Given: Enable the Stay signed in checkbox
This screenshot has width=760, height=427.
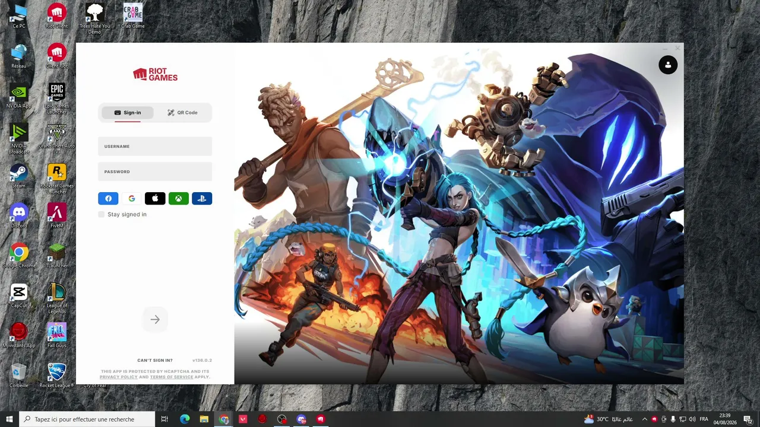Looking at the screenshot, I should coord(102,214).
